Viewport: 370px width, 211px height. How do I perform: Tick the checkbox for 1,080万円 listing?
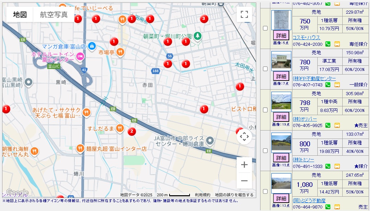point(265,191)
